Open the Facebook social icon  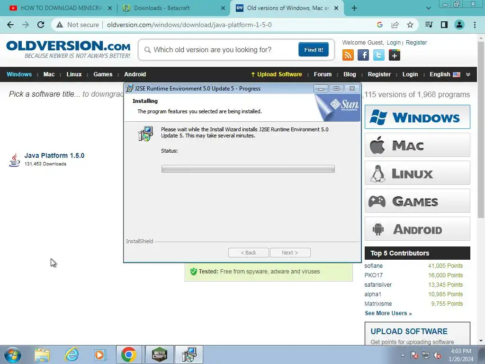point(363,55)
